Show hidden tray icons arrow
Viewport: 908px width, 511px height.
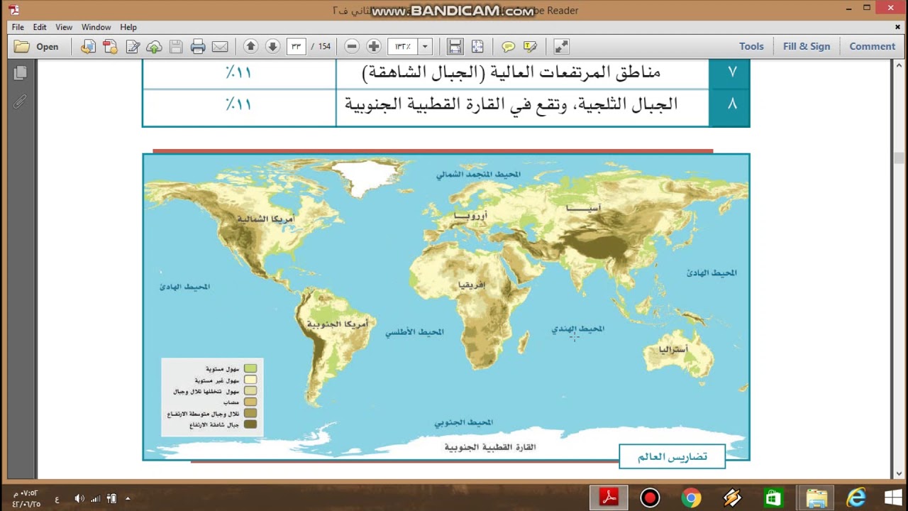pos(128,498)
